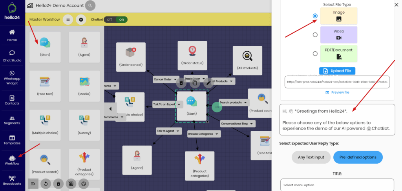Click the Master Workflow label
The height and width of the screenshot is (191, 402).
coord(45,20)
